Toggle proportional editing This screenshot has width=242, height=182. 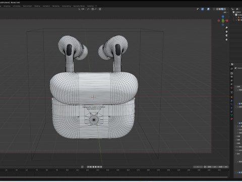(x=100, y=9)
